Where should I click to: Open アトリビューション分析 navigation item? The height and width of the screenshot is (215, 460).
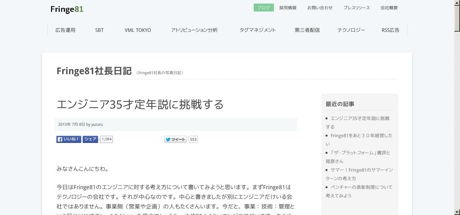point(194,30)
